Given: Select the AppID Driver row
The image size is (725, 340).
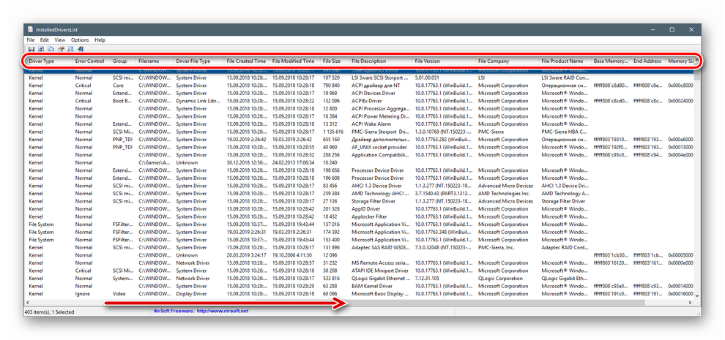Looking at the screenshot, I should (x=360, y=209).
